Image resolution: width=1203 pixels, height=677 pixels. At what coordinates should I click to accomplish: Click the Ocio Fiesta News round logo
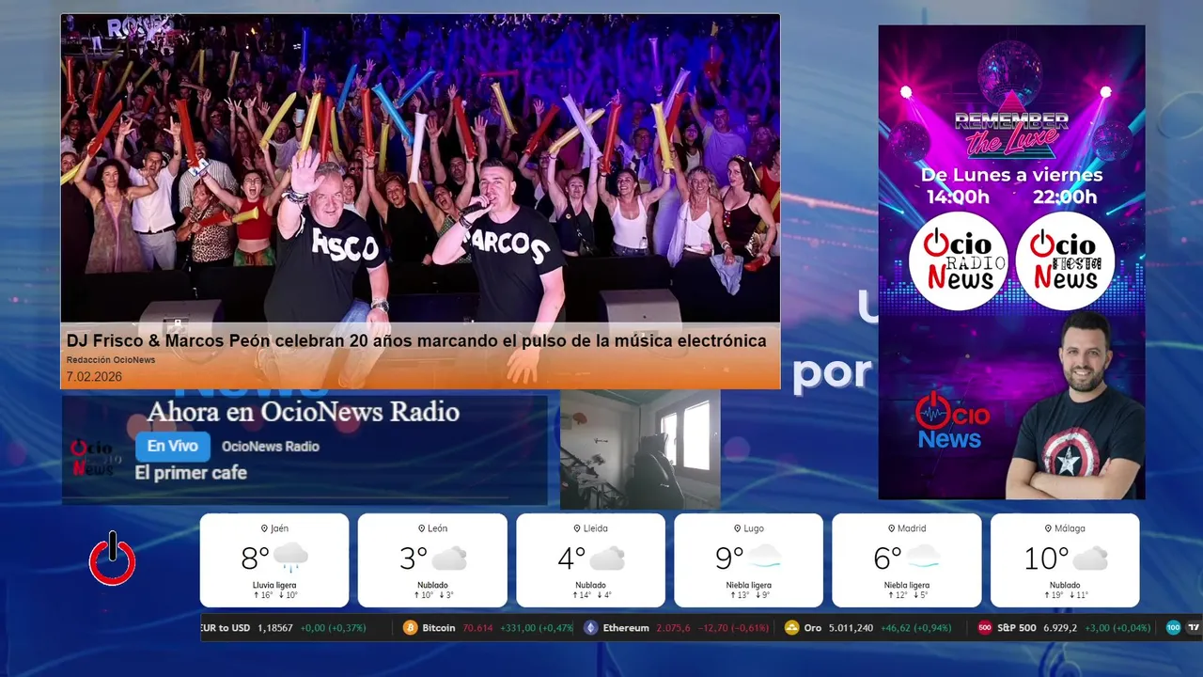point(1065,260)
